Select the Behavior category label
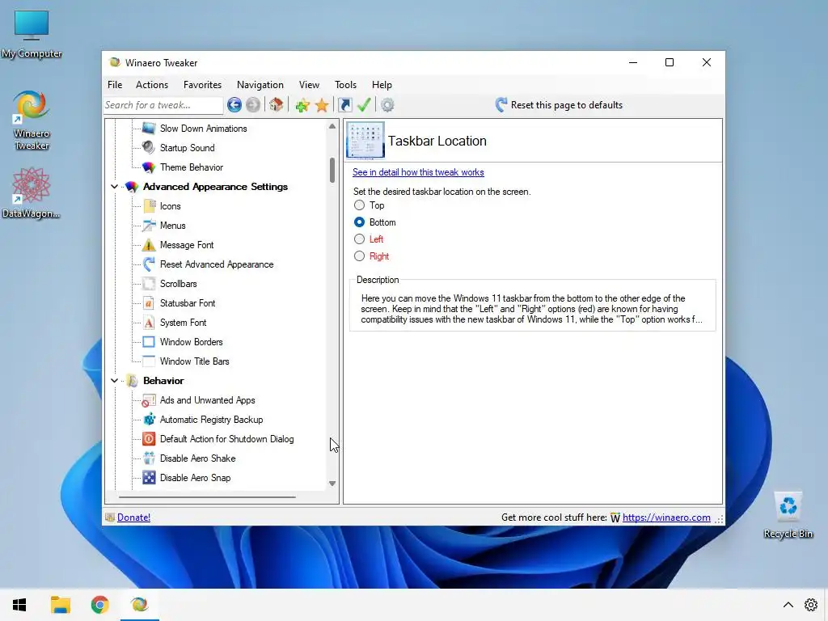 [163, 381]
